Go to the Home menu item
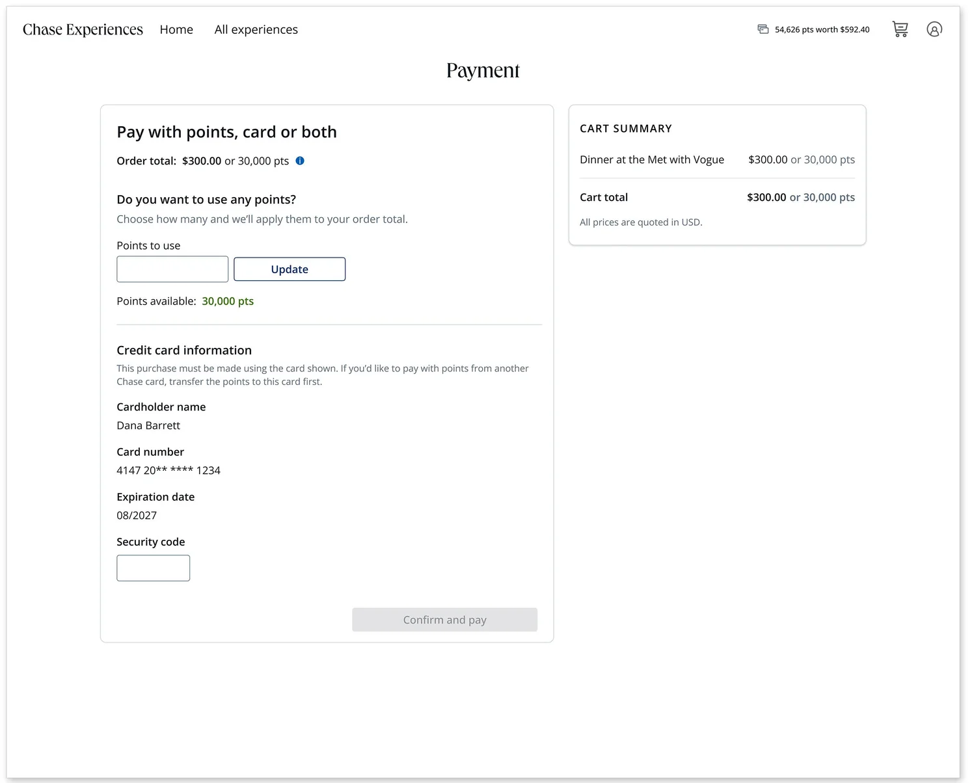976x783 pixels. (176, 30)
